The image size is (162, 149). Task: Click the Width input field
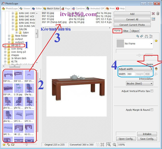131,74
